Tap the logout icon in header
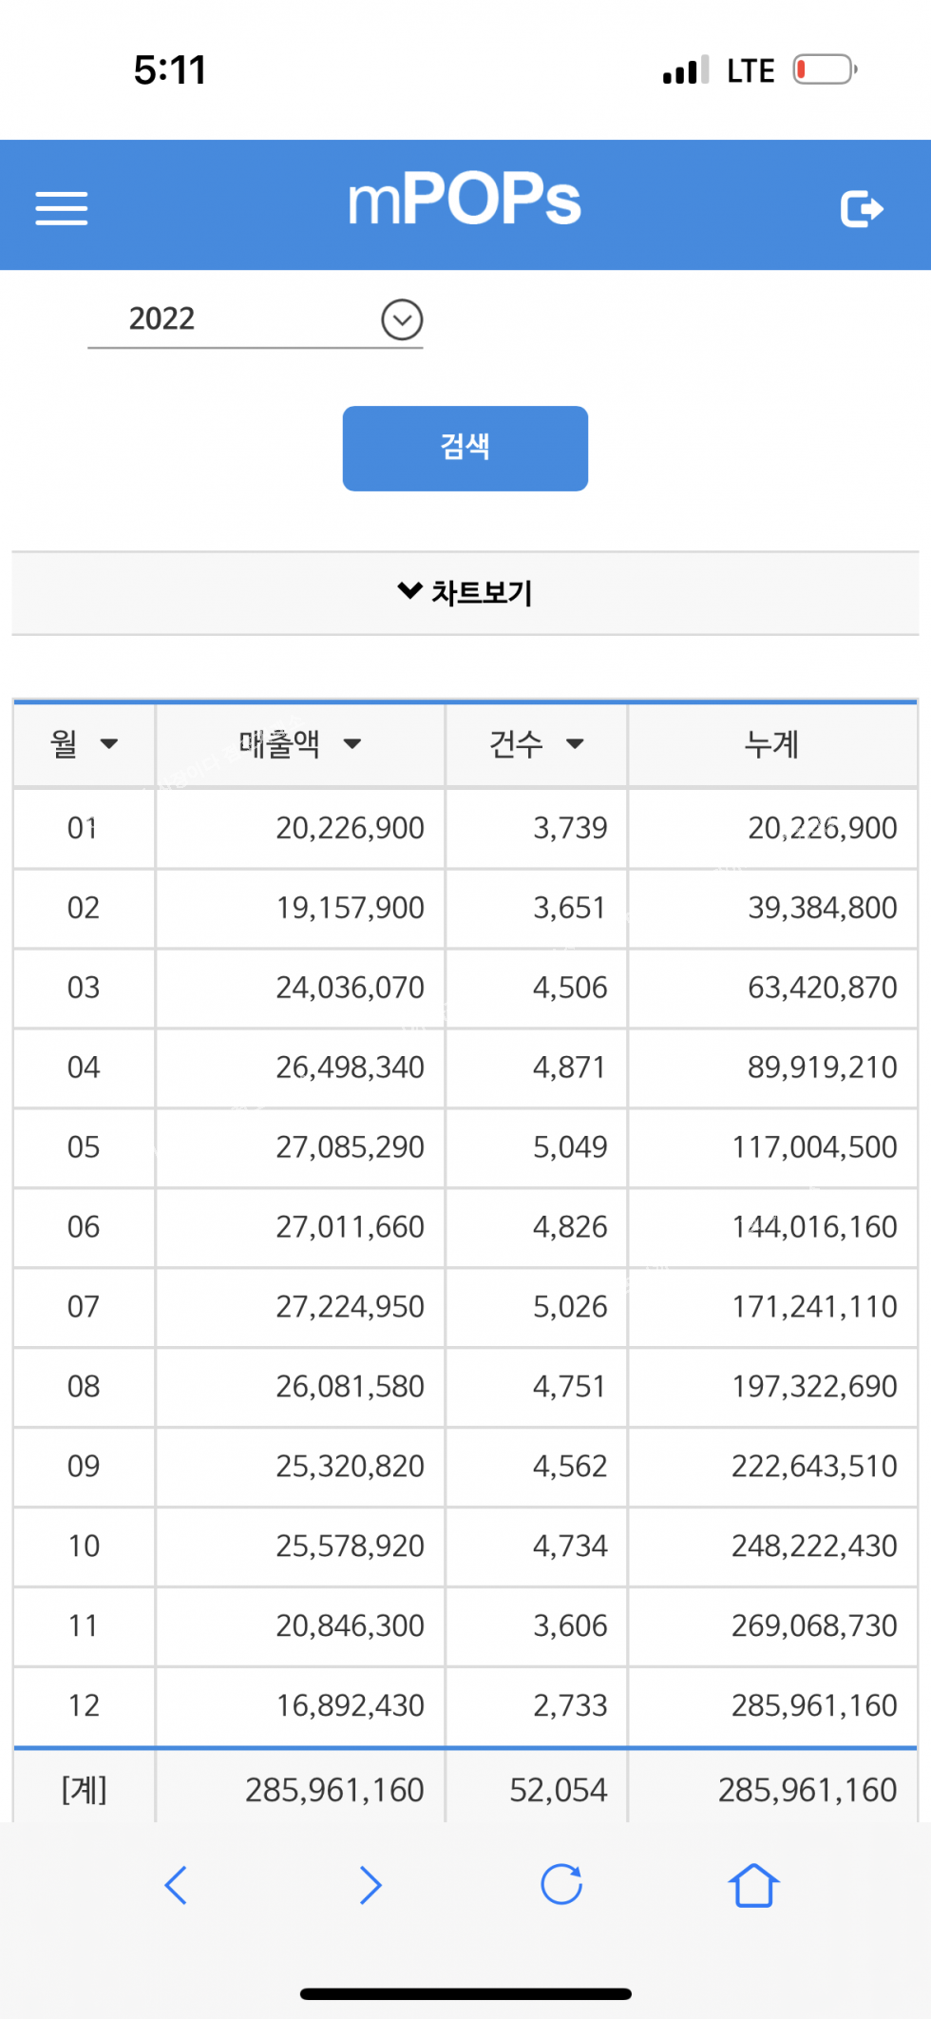931x2019 pixels. [862, 208]
